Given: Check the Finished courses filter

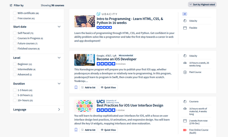Looking at the screenshot, I should pyautogui.click(x=15, y=49).
